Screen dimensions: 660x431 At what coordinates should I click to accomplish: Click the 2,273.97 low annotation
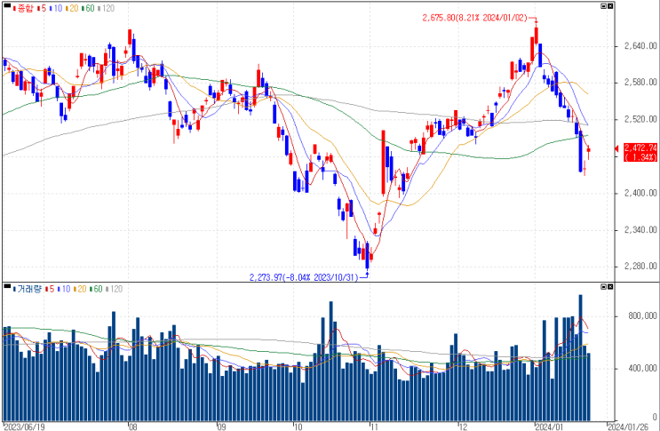[304, 277]
